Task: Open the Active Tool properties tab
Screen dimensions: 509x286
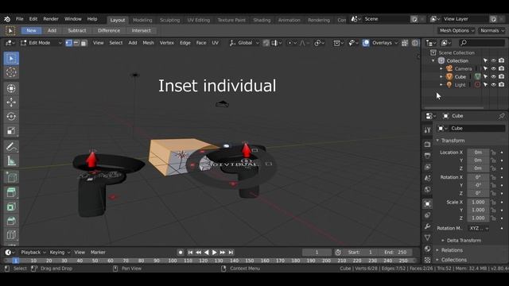Action: (428, 130)
